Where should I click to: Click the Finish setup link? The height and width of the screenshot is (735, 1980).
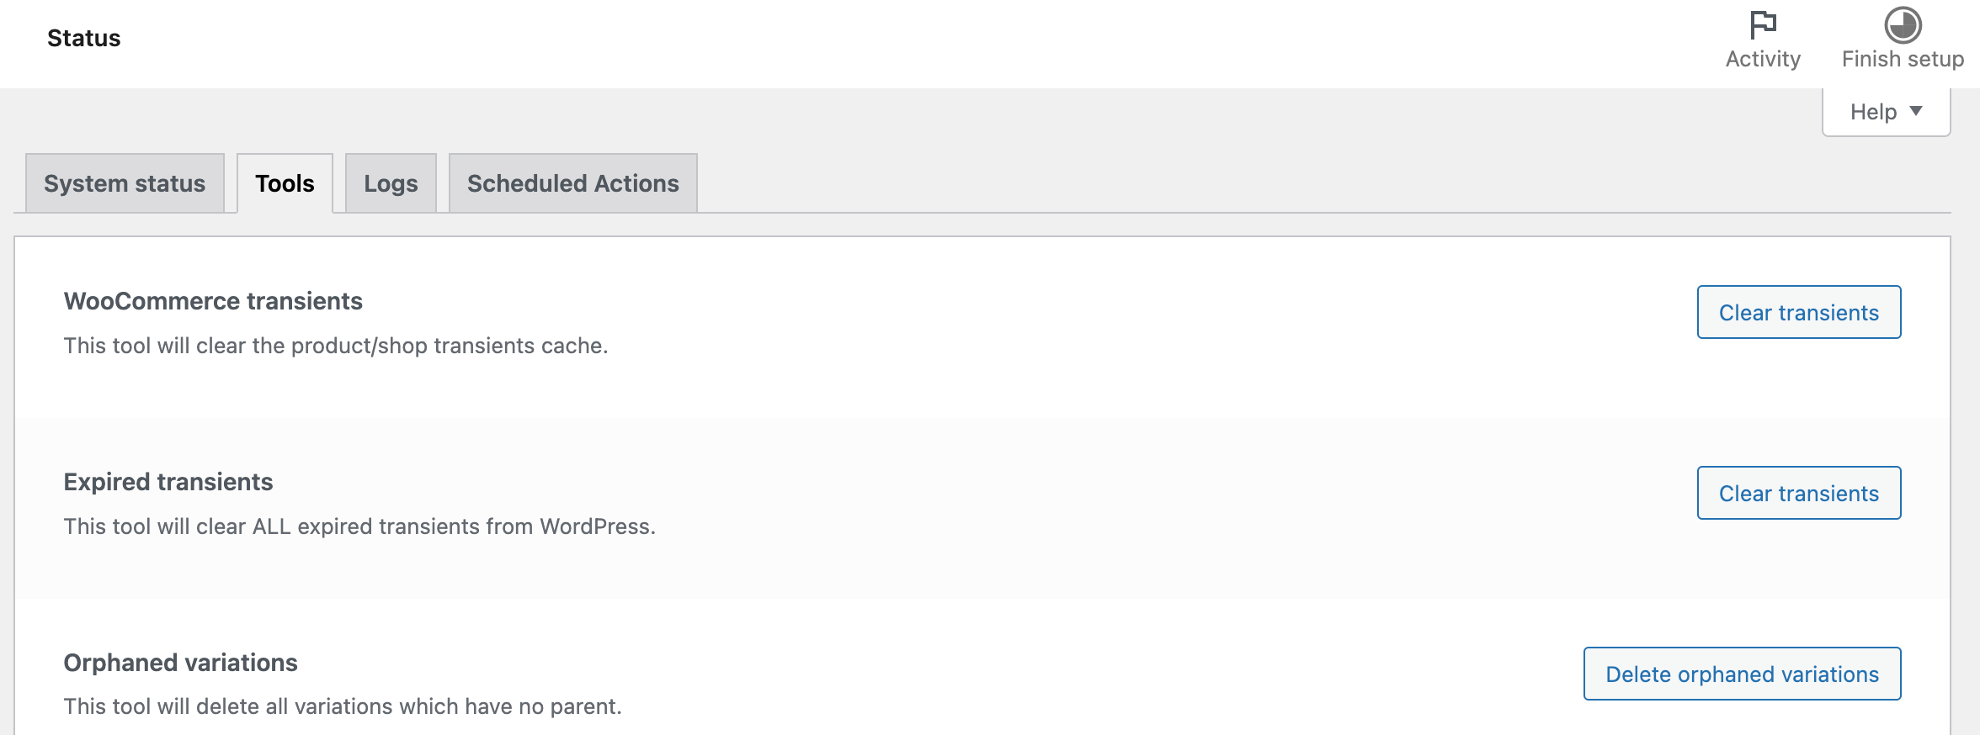coord(1902,58)
